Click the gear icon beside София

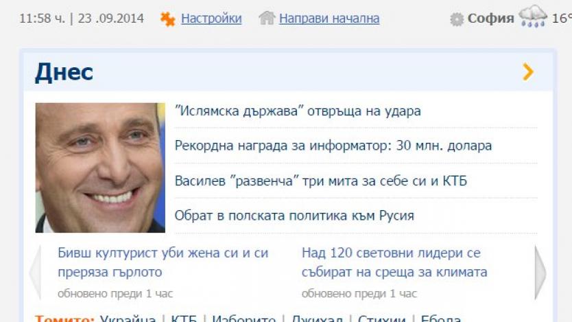point(456,19)
